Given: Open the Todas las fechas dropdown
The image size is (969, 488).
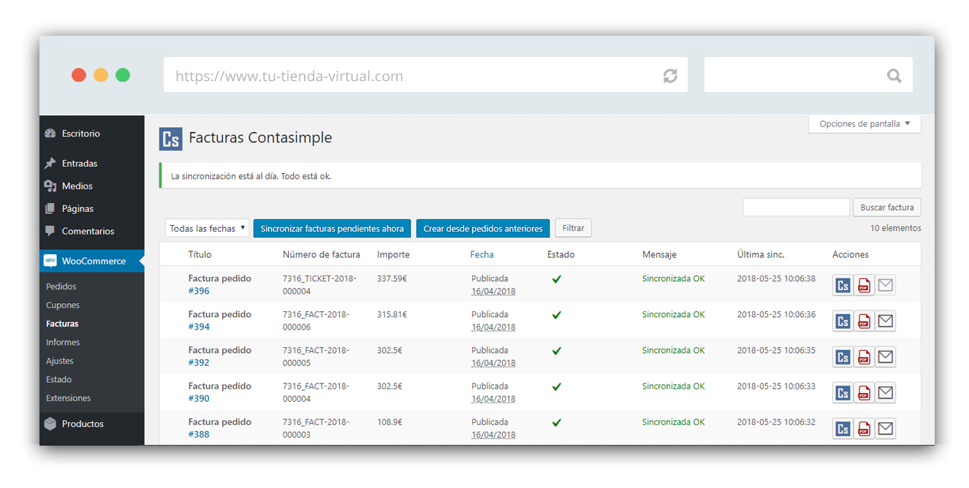Looking at the screenshot, I should point(207,229).
